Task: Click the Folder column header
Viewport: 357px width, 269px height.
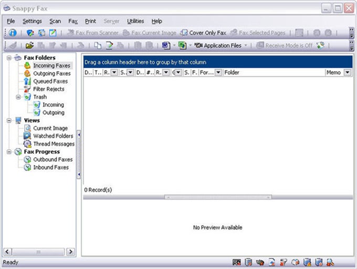Action: tap(274, 73)
